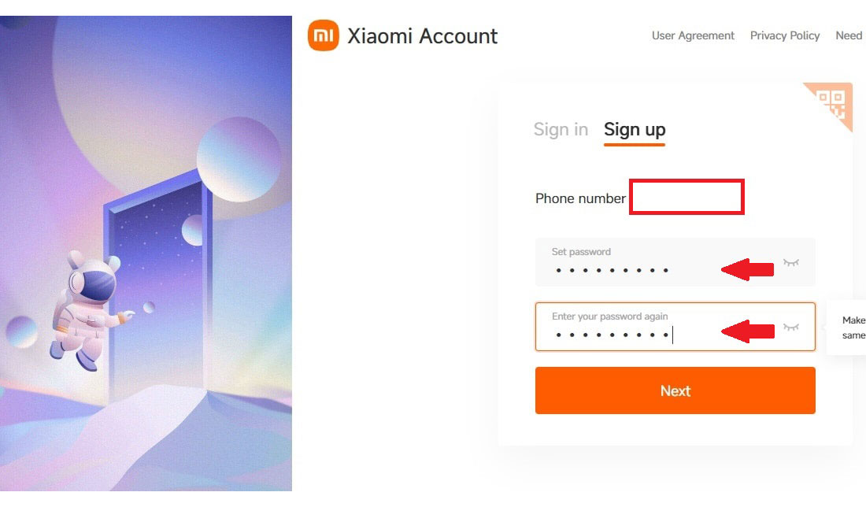Click the orange Mi logo icon

pos(323,35)
